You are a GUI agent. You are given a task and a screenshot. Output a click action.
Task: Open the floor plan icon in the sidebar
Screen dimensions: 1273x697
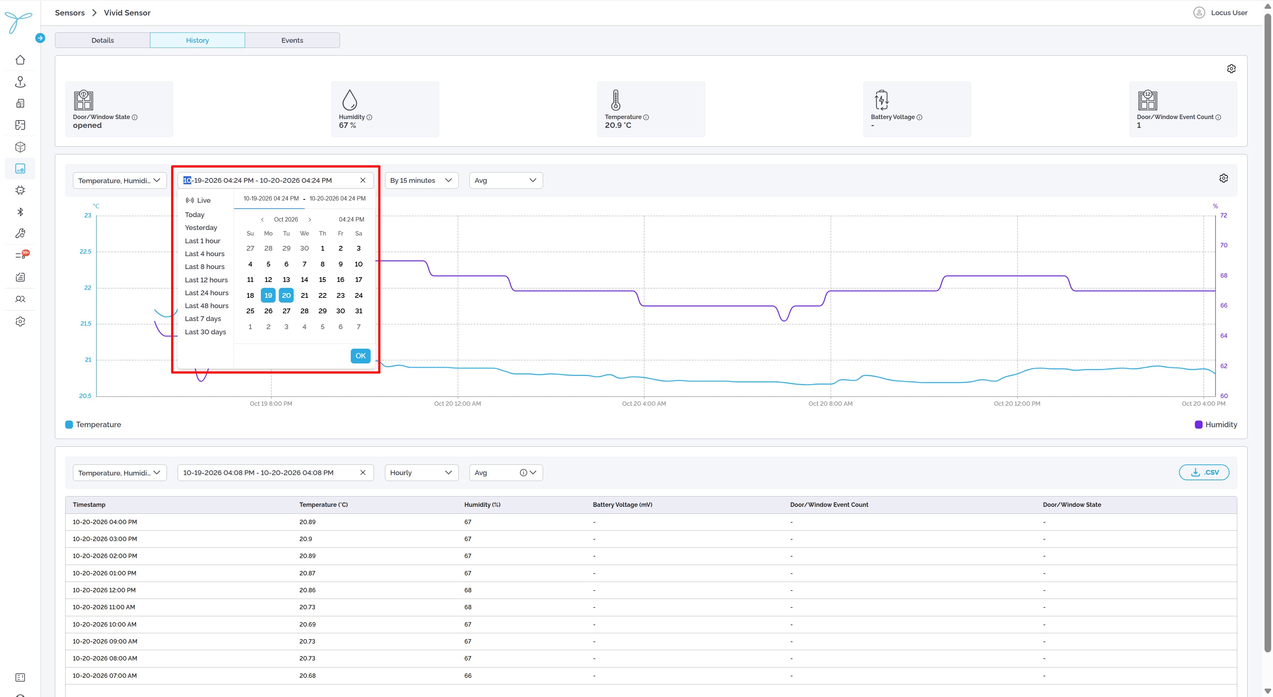tap(20, 125)
